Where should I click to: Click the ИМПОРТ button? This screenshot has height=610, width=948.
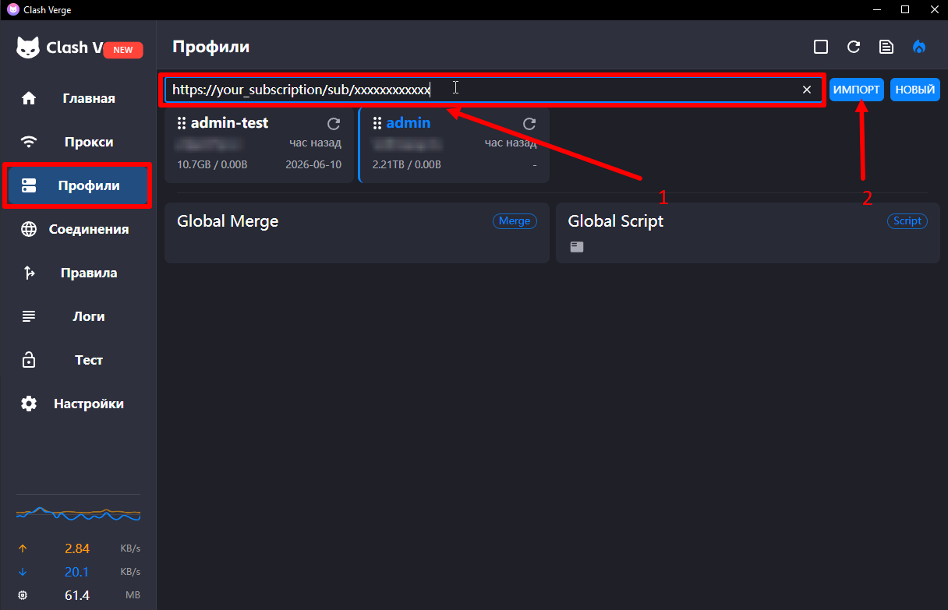pyautogui.click(x=857, y=90)
